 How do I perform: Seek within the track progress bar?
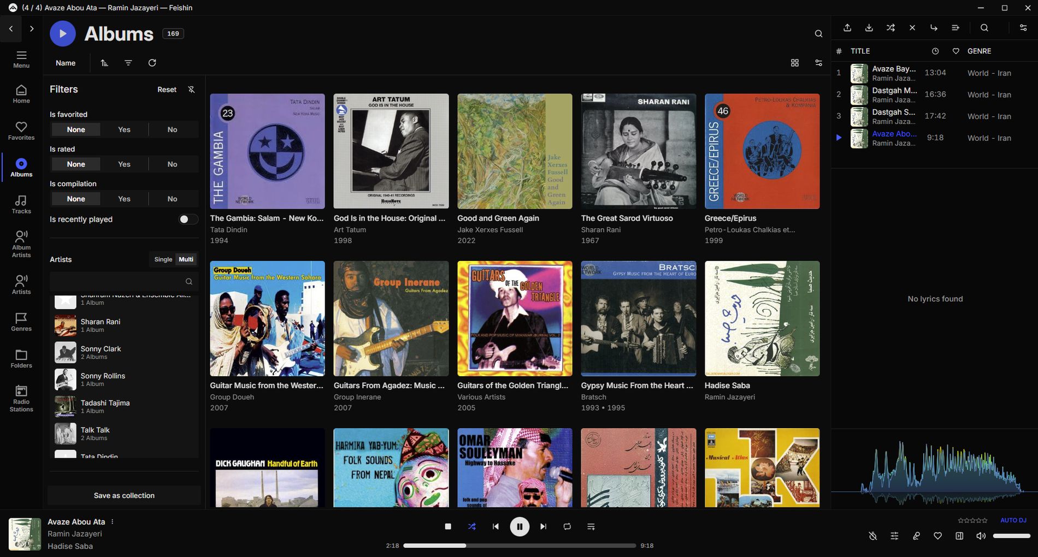coord(520,546)
